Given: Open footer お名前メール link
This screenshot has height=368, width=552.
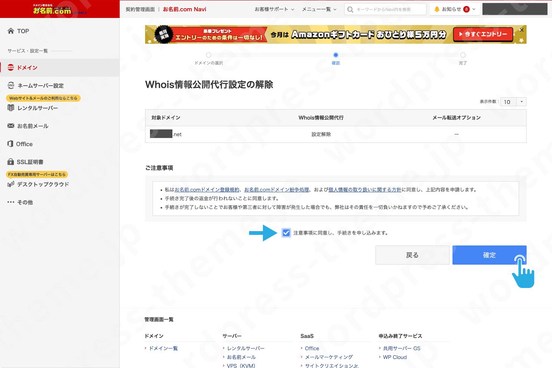Looking at the screenshot, I should (241, 358).
